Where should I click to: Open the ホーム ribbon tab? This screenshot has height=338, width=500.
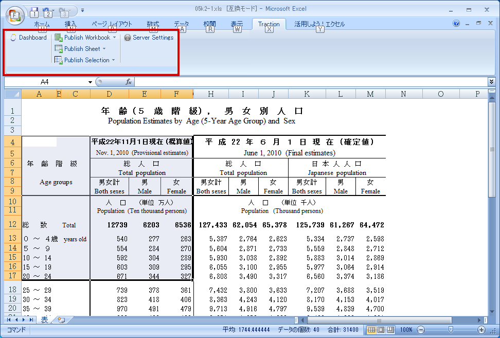pyautogui.click(x=42, y=24)
